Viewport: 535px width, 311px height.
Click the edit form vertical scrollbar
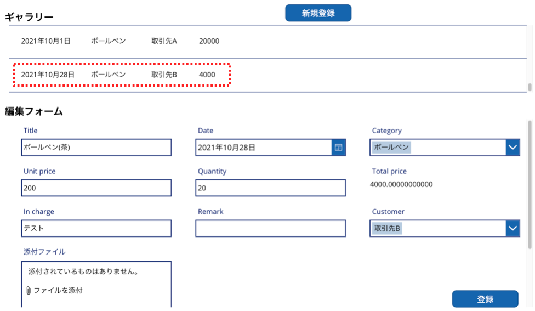pos(530,184)
